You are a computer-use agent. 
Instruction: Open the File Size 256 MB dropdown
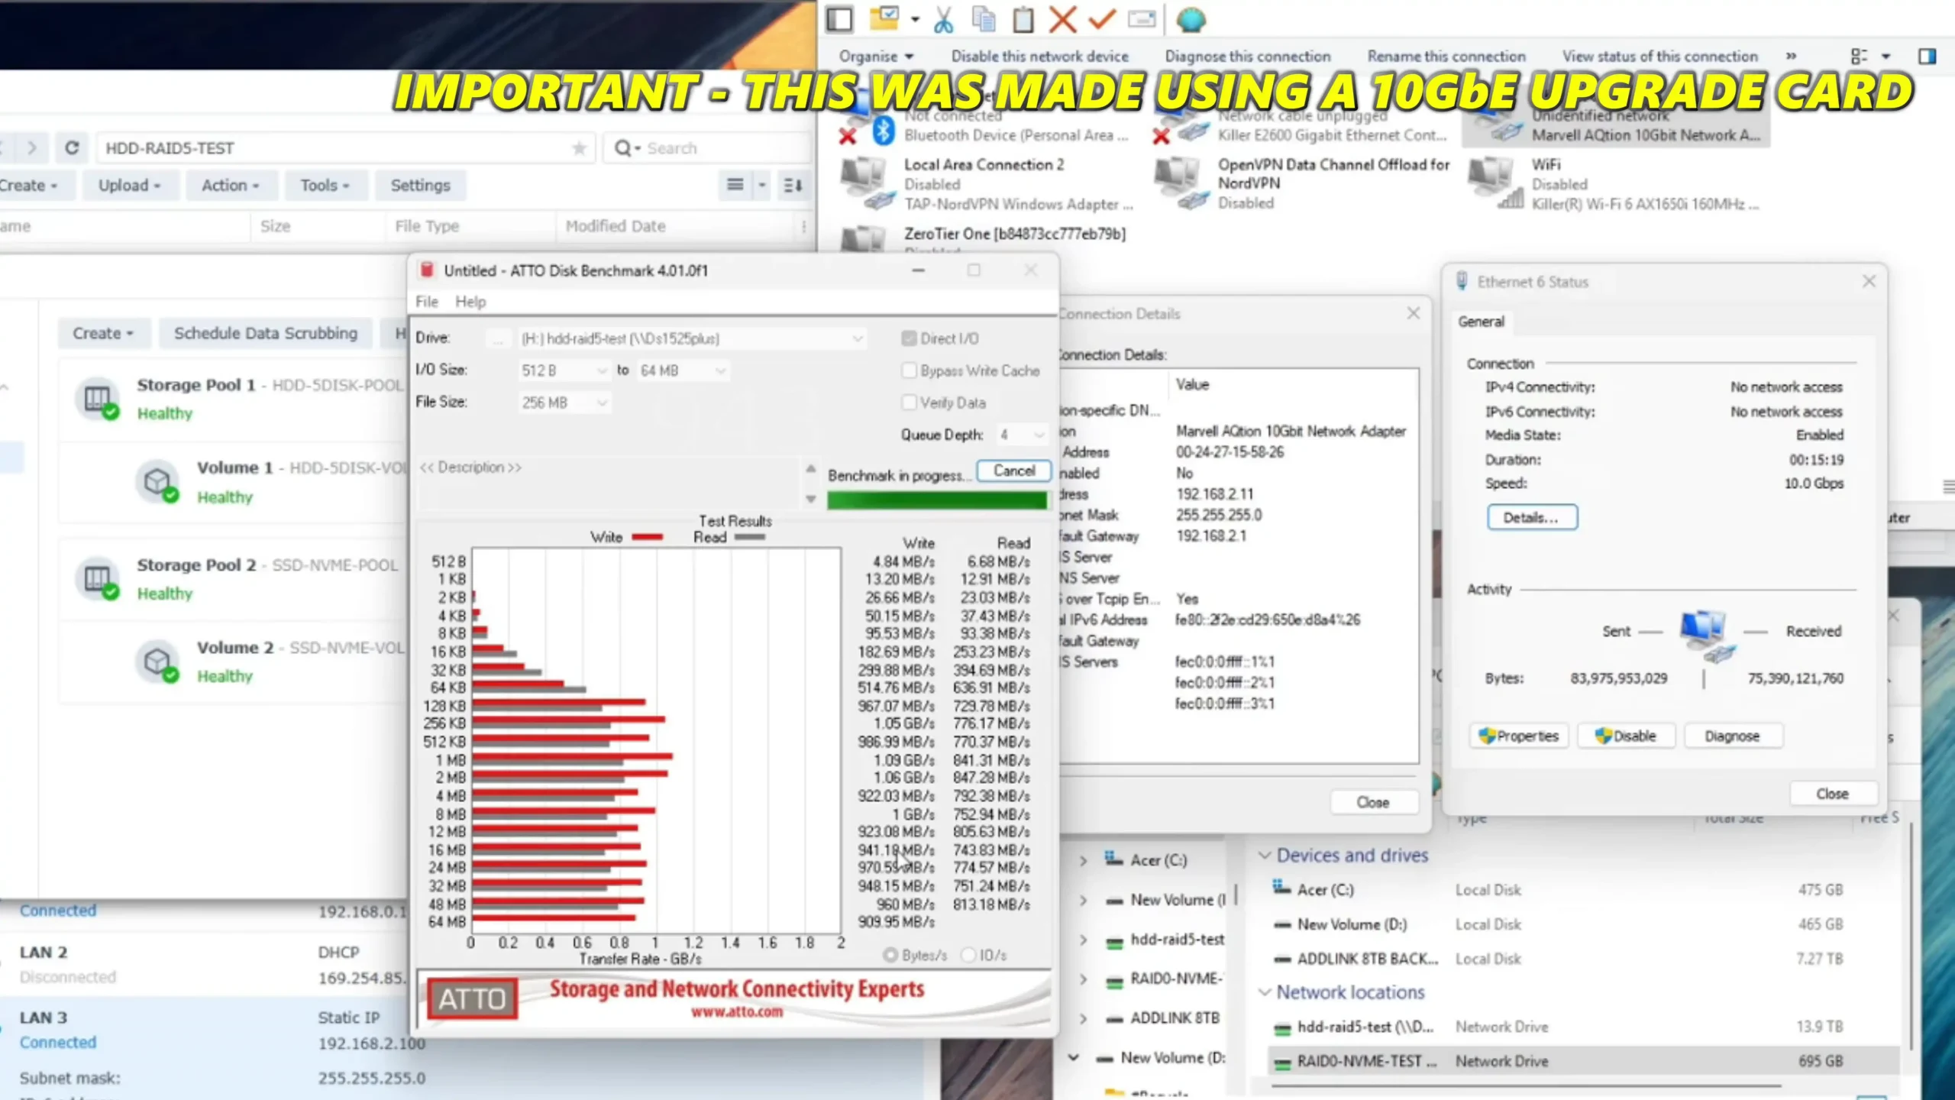(564, 403)
